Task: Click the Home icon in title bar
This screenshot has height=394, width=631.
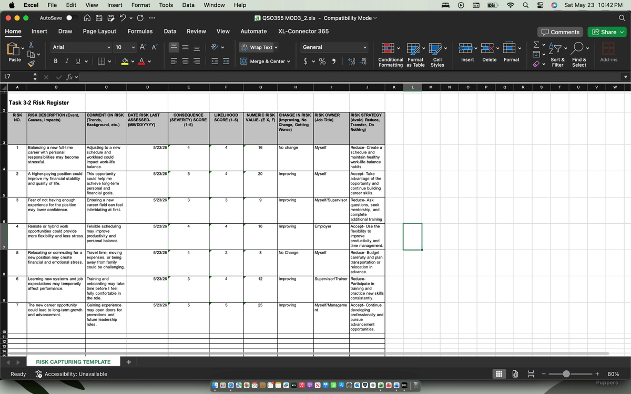Action: click(x=88, y=18)
